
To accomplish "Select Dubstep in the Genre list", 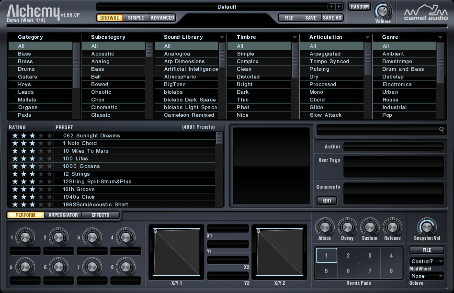I will pos(405,77).
